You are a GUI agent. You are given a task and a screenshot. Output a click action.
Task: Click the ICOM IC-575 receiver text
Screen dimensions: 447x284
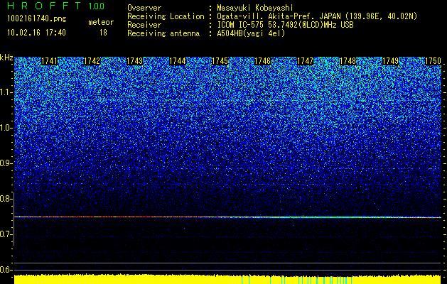(x=285, y=25)
